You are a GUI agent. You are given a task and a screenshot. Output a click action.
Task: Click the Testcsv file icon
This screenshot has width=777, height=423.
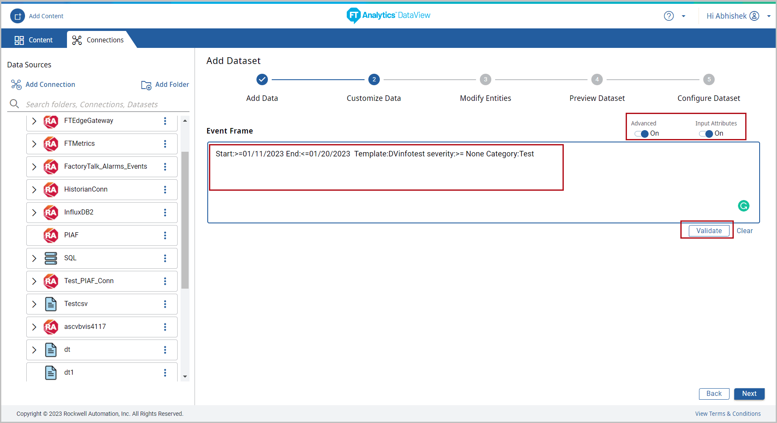51,304
